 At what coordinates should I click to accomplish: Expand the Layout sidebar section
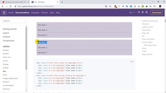tap(6, 33)
